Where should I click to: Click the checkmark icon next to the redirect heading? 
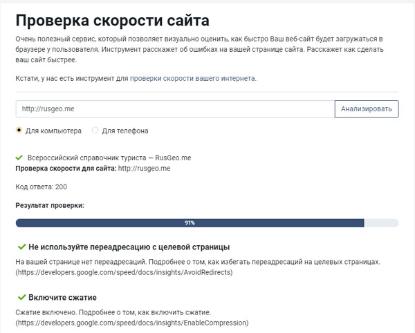(x=21, y=247)
